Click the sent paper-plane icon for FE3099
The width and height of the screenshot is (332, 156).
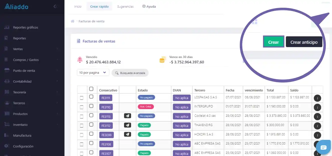pos(127,134)
